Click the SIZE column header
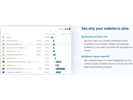Image resolution: width=133 pixels, height=100 pixels. (46, 34)
